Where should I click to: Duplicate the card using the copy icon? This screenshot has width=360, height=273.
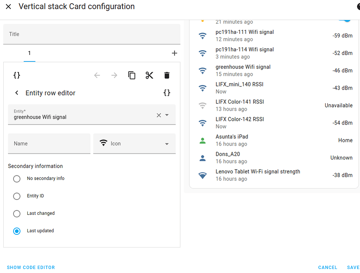click(132, 75)
